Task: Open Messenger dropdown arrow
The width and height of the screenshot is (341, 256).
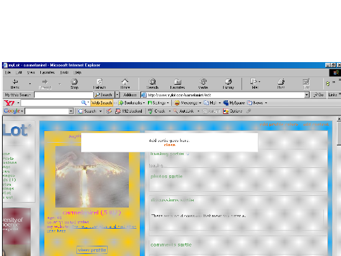Action: (200, 103)
